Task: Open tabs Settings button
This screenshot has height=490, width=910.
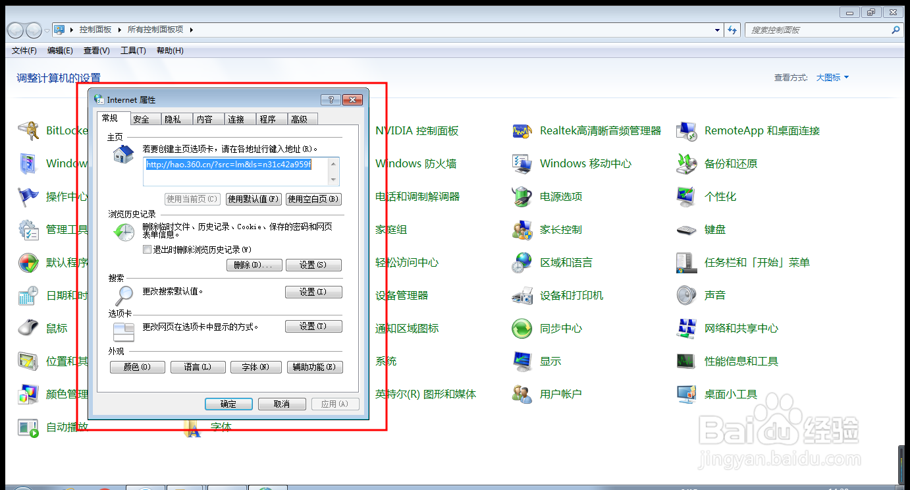Action: click(x=313, y=326)
